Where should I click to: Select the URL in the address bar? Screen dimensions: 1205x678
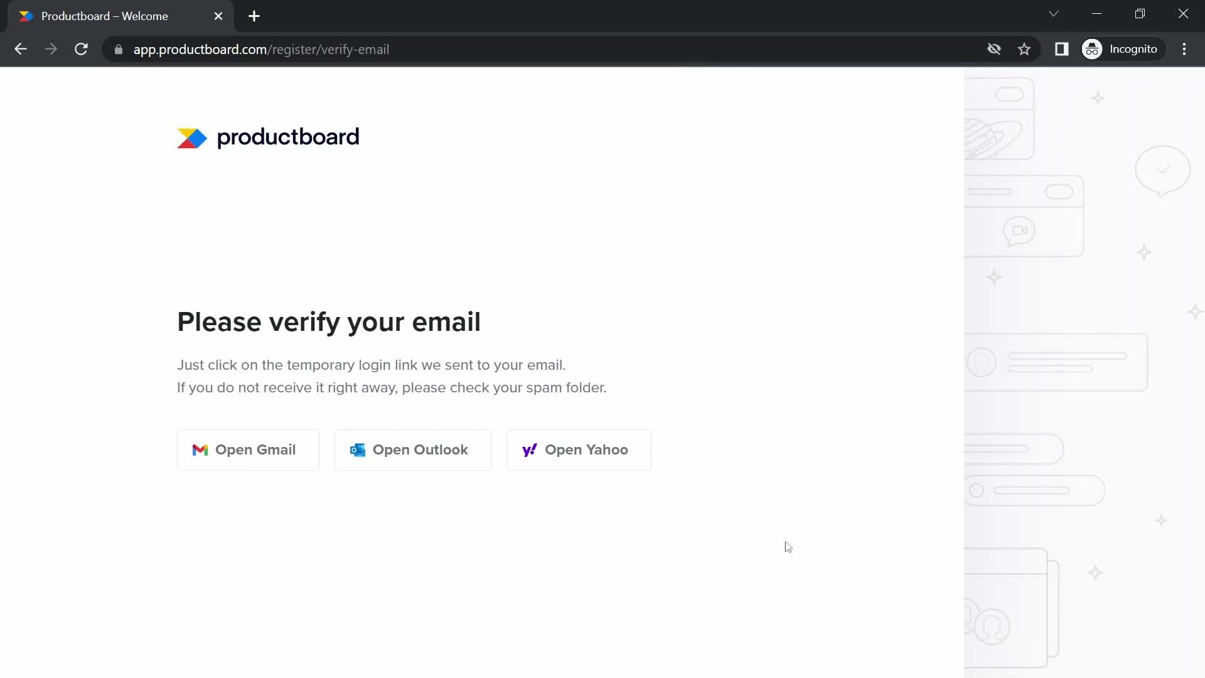261,50
